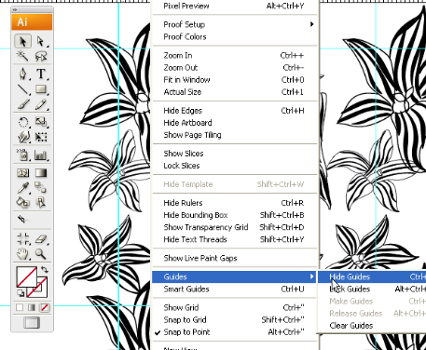Screen dimensions: 426x350
Task: Choose Show Grid from View menu
Action: [x=235, y=307]
